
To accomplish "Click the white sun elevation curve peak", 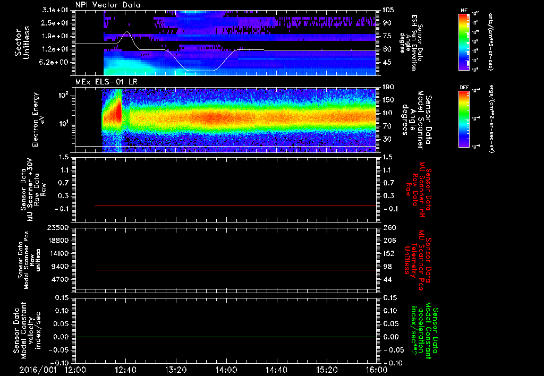I will [127, 31].
